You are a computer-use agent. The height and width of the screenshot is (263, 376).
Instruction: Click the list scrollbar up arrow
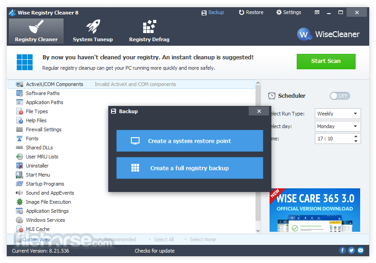pyautogui.click(x=258, y=83)
